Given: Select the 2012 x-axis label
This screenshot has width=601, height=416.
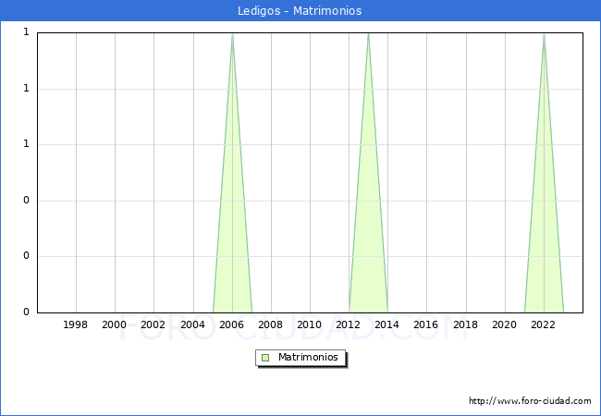Looking at the screenshot, I should pos(348,324).
